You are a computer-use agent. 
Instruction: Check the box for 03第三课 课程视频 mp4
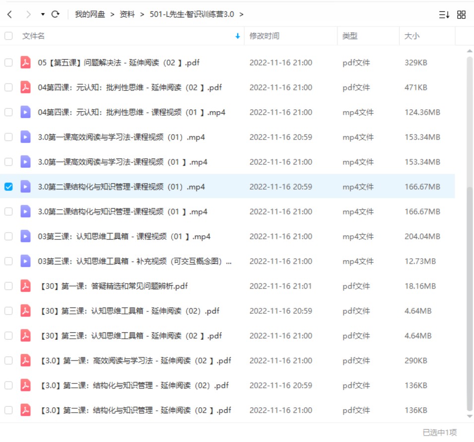[x=8, y=236]
